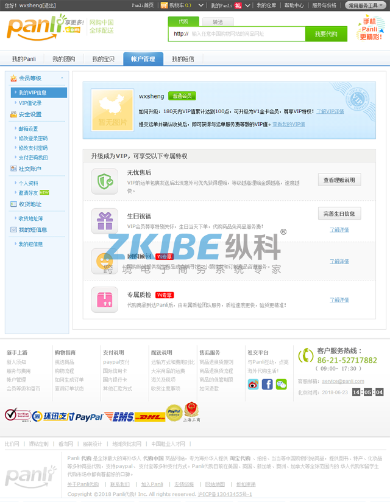Open 我的VIP信息 in sidebar
Screen dimensions: 390x502
(x=39, y=92)
